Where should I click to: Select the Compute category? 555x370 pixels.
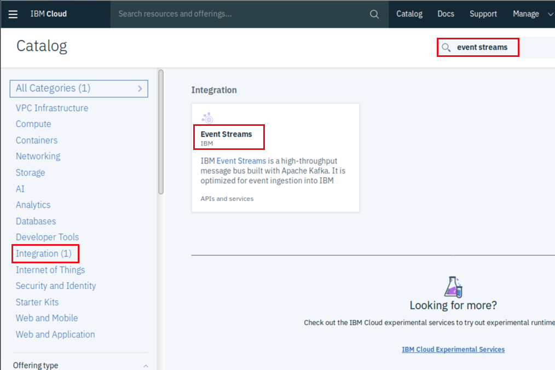click(33, 124)
